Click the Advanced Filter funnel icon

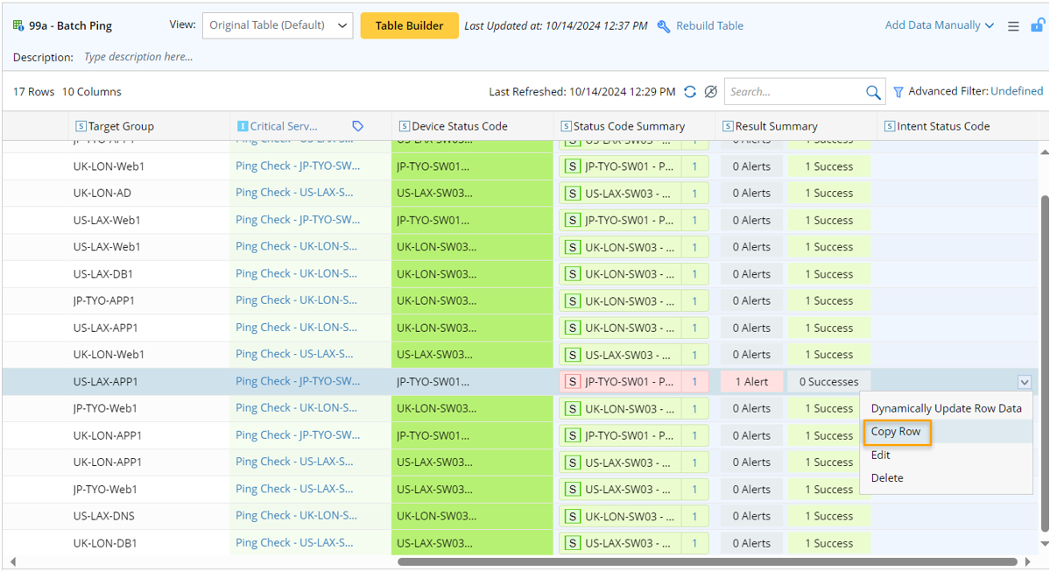tap(898, 92)
